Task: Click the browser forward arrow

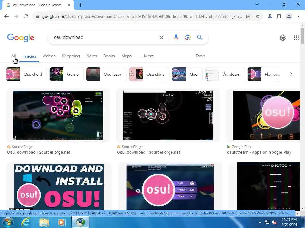Action: coord(16,17)
